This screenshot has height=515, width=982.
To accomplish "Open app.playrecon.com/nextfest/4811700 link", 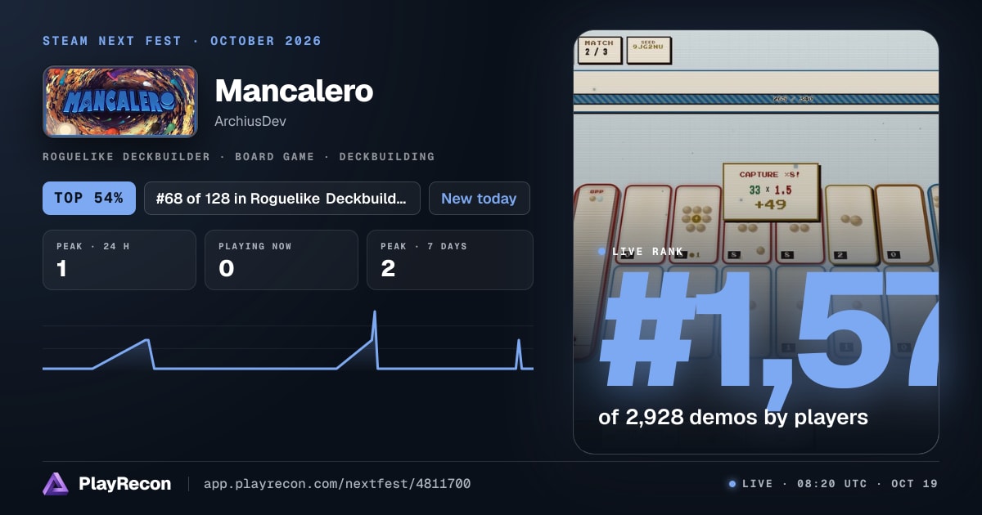I will pyautogui.click(x=337, y=484).
